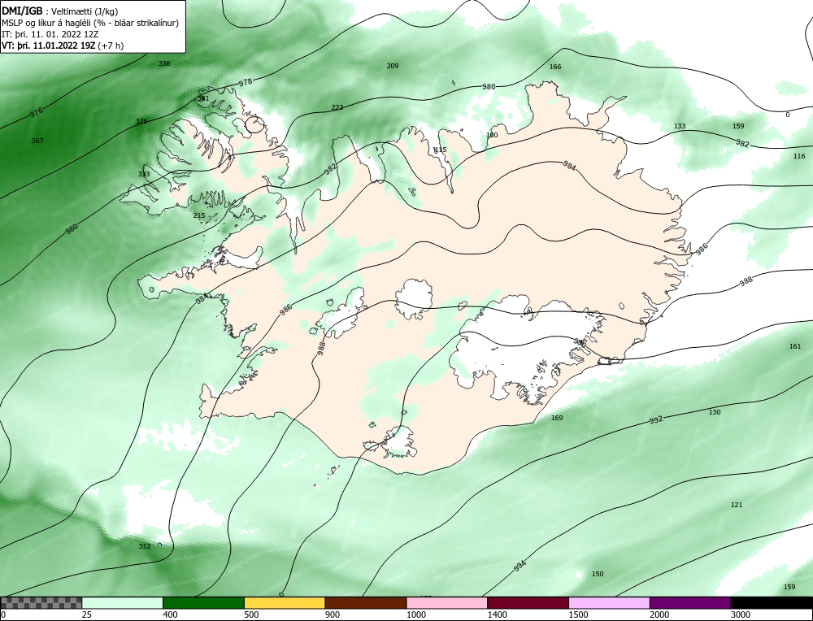Click the black legend swatch above 3000

click(x=772, y=602)
